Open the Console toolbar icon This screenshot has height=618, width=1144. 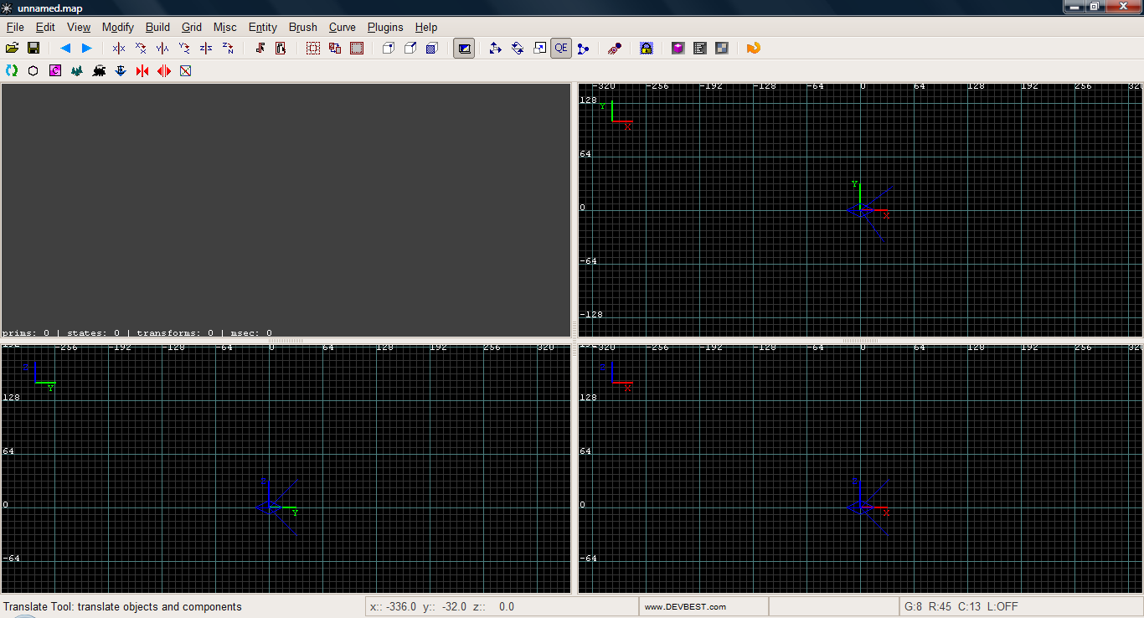click(700, 49)
